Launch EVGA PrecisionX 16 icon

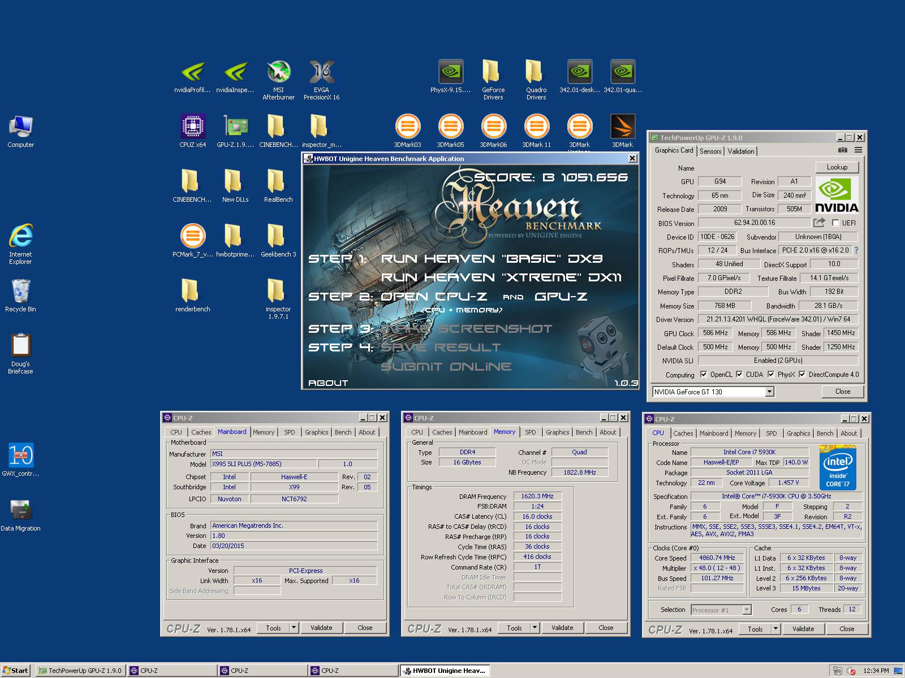[321, 80]
